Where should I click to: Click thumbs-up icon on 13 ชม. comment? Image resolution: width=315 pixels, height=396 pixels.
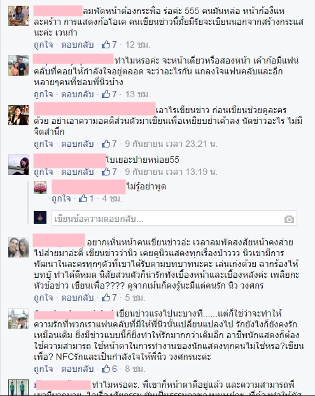[106, 94]
